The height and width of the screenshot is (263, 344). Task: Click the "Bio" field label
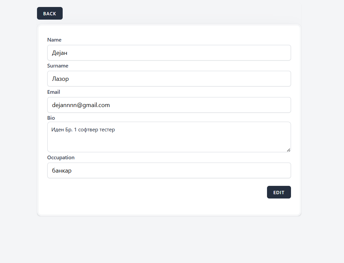(x=51, y=118)
